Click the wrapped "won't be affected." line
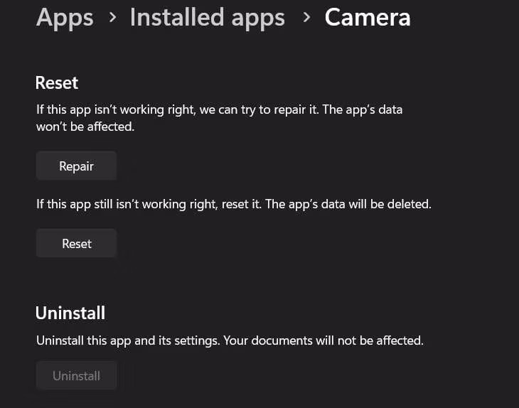 tap(85, 127)
